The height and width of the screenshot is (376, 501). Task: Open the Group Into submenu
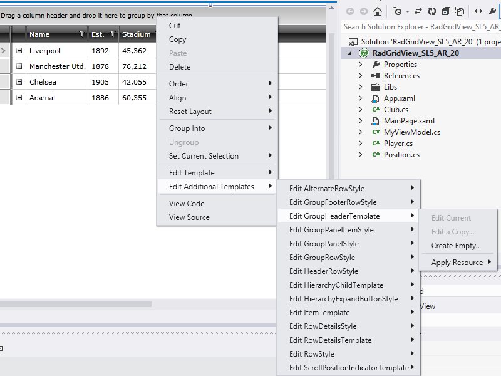(217, 128)
